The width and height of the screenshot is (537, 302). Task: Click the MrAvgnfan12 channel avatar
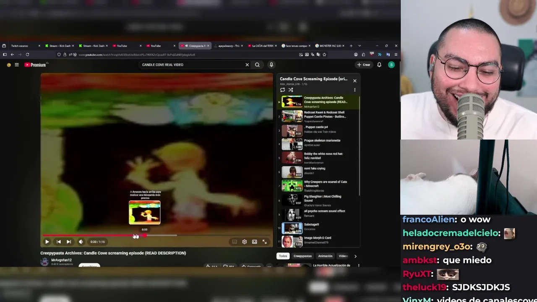pos(44,262)
